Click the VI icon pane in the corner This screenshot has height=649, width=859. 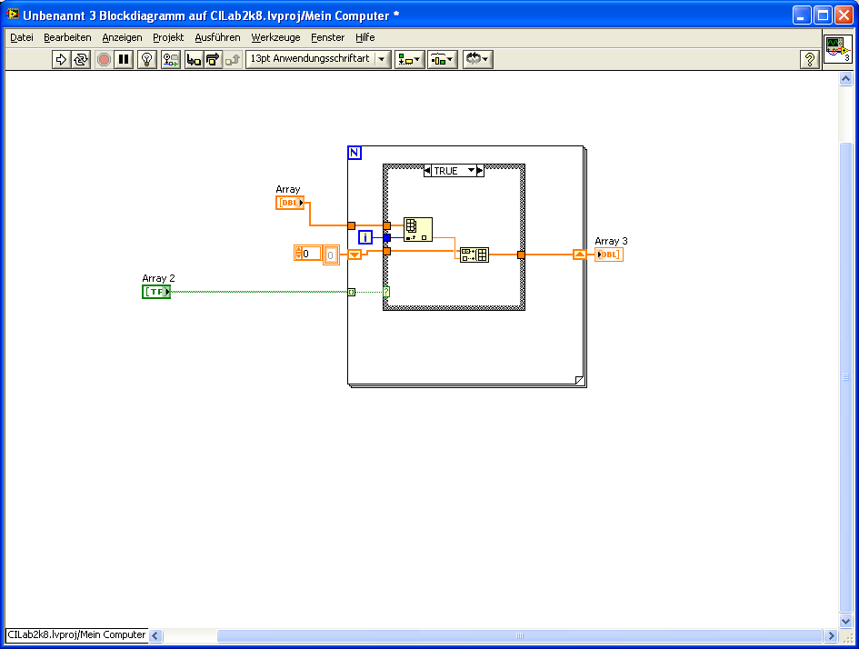point(838,49)
